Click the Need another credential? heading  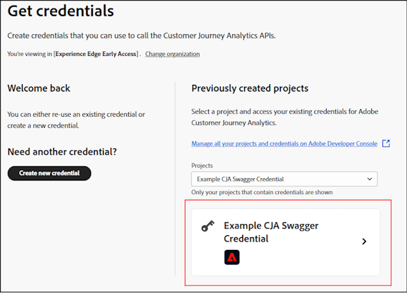62,152
